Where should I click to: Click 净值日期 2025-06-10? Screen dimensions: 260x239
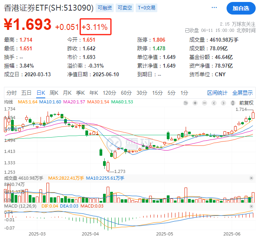[106, 74]
